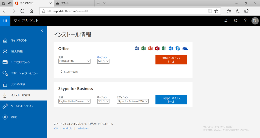
Task: Share this page with the share icon
Action: 246,11
